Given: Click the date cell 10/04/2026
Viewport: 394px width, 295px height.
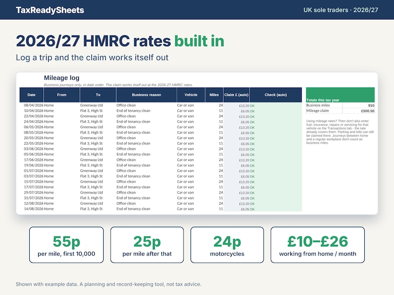Looking at the screenshot, I should [33, 111].
